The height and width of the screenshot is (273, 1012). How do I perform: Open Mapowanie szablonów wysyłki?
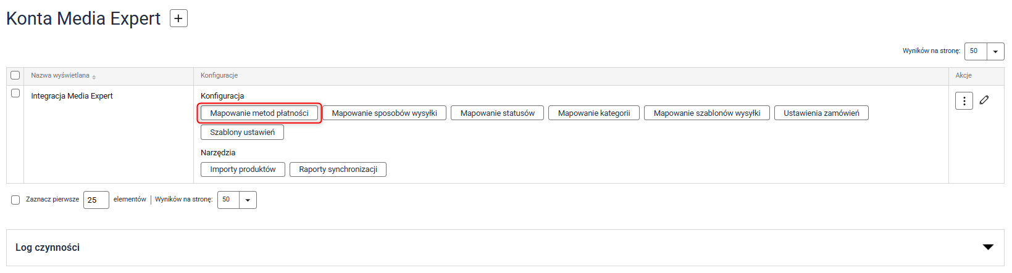(707, 113)
